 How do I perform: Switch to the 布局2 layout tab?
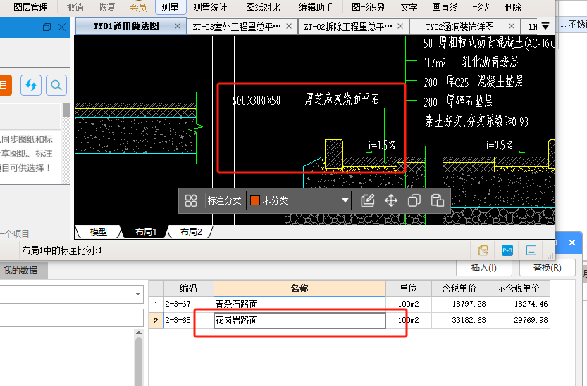[191, 232]
